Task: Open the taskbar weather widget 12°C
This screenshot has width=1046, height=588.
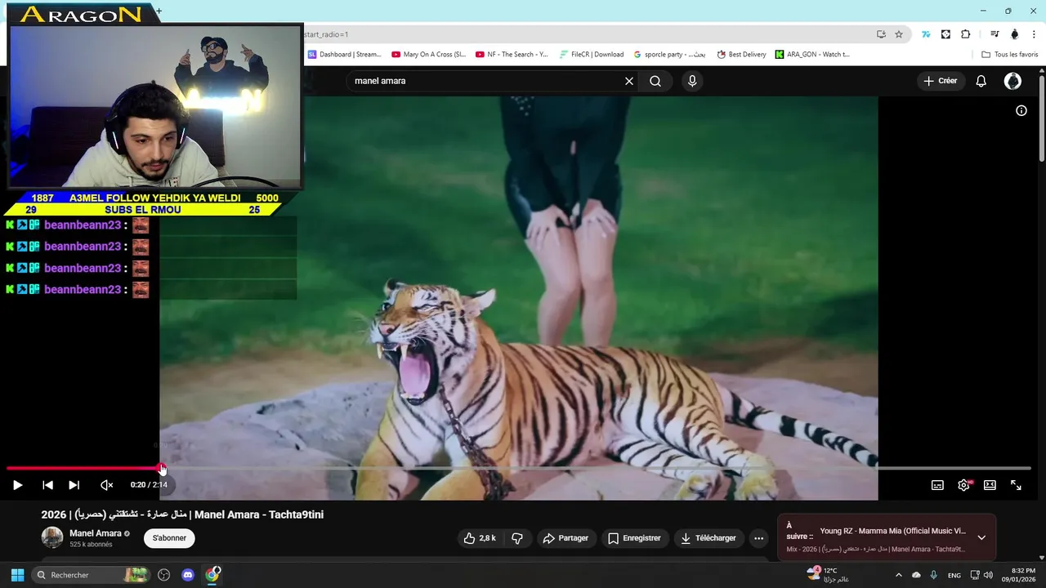Action: point(828,575)
